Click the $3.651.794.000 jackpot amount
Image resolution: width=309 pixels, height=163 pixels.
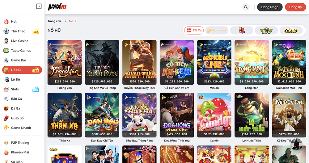[x=65, y=134]
